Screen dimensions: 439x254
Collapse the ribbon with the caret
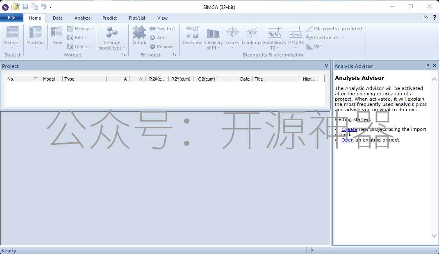click(x=425, y=17)
